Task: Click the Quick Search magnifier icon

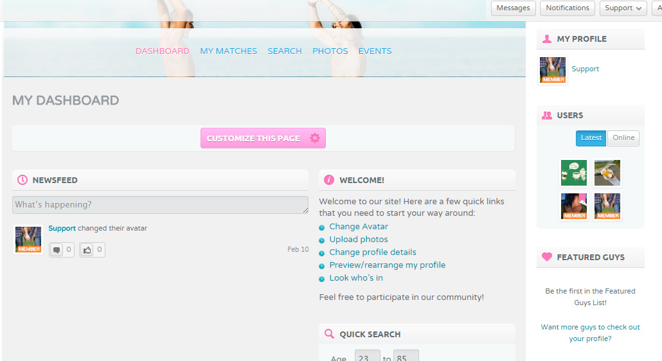Action: (x=329, y=334)
